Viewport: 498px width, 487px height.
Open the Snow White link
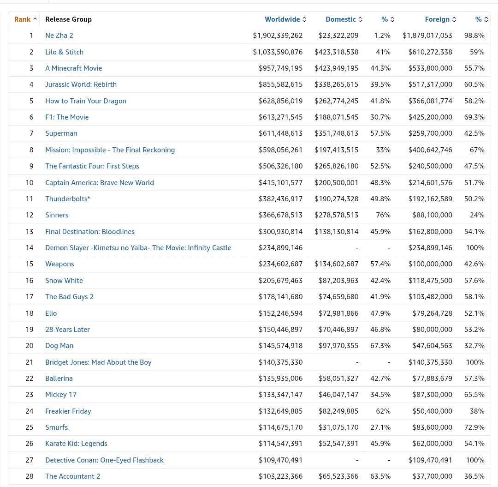(x=64, y=281)
